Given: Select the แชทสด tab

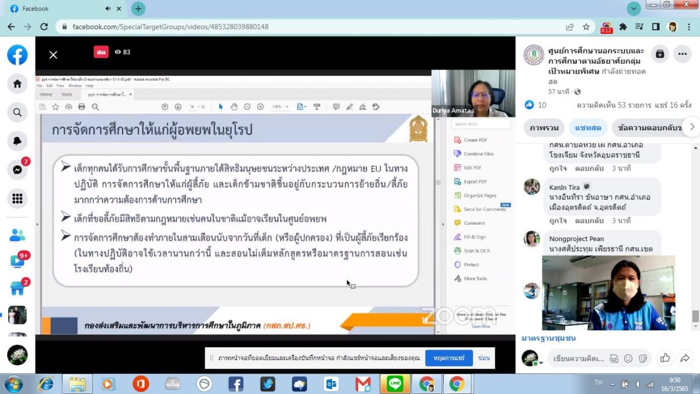Looking at the screenshot, I should 587,127.
